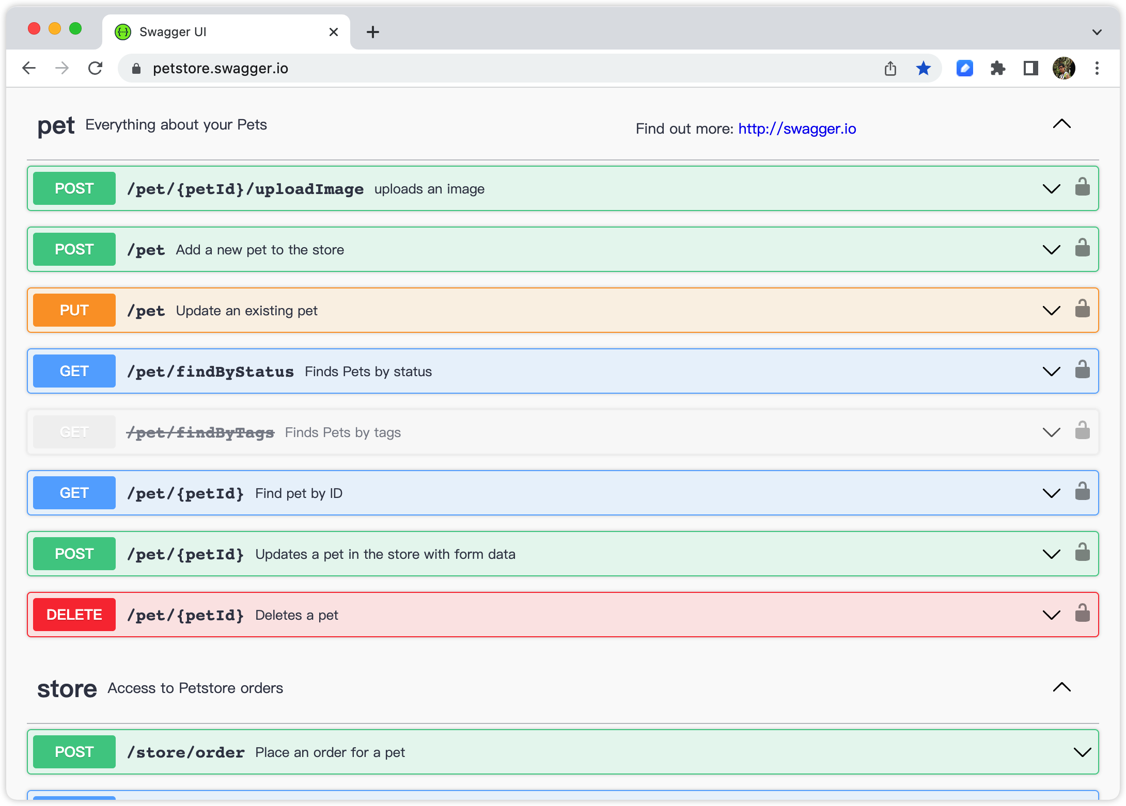
Task: Click the lock icon on POST /pet/{petId}/uploadImage
Action: point(1082,187)
